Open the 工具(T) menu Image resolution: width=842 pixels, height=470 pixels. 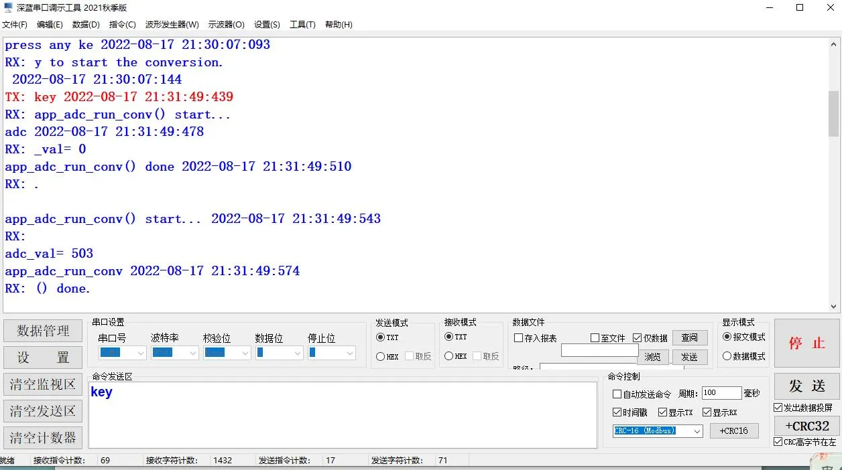[302, 25]
